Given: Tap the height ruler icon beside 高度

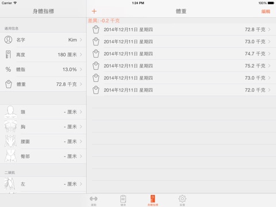Looking at the screenshot, I should tap(8, 55).
